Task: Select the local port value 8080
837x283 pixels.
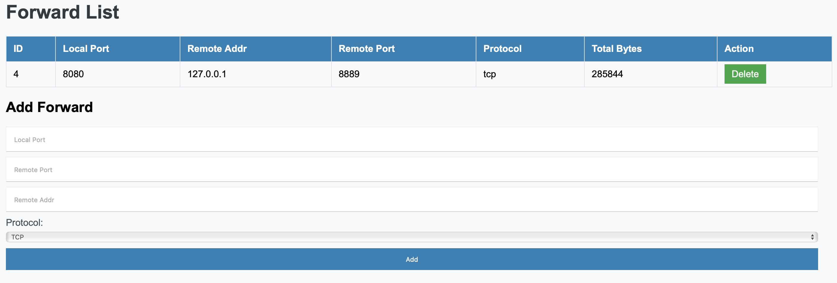Action: coord(73,74)
